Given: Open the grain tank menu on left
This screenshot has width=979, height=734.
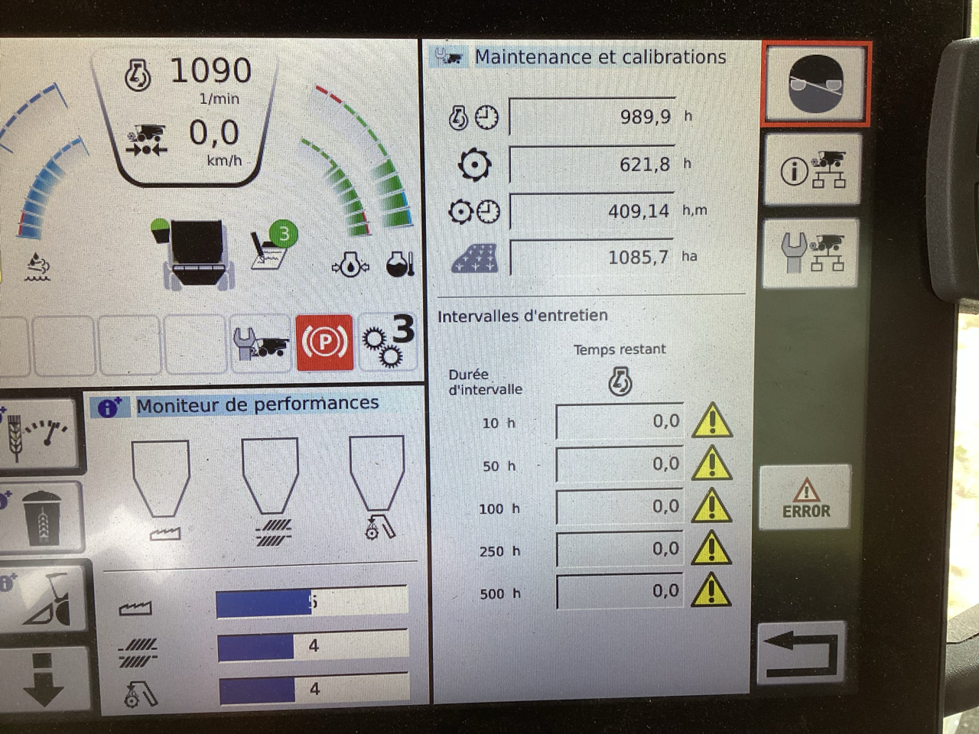Looking at the screenshot, I should tap(42, 516).
